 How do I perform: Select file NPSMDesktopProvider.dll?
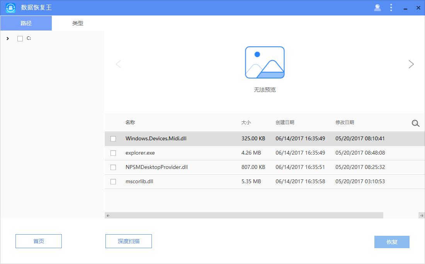(x=156, y=167)
